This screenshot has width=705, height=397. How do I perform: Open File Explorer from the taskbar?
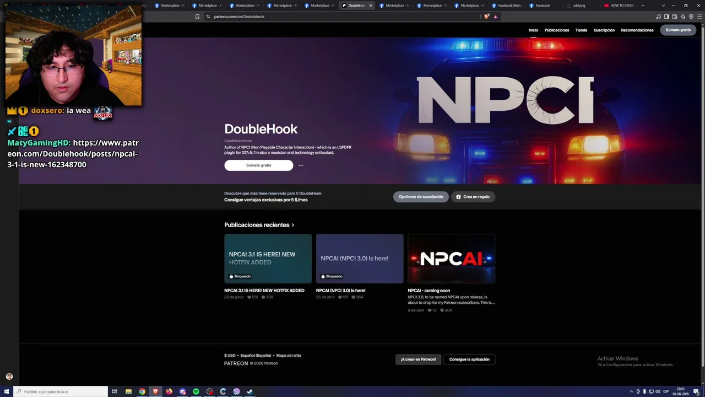pyautogui.click(x=128, y=391)
